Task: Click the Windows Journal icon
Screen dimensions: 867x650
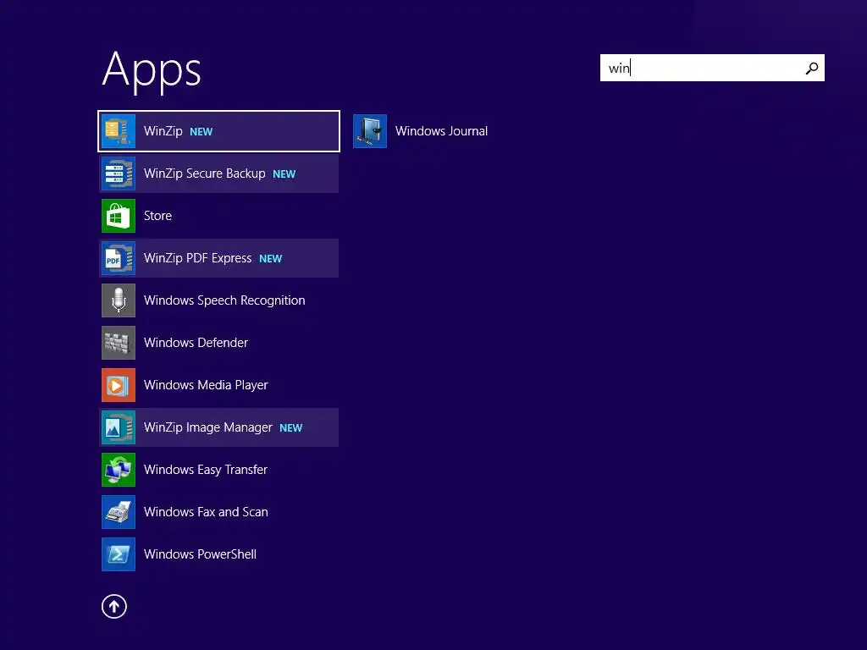Action: [x=370, y=131]
